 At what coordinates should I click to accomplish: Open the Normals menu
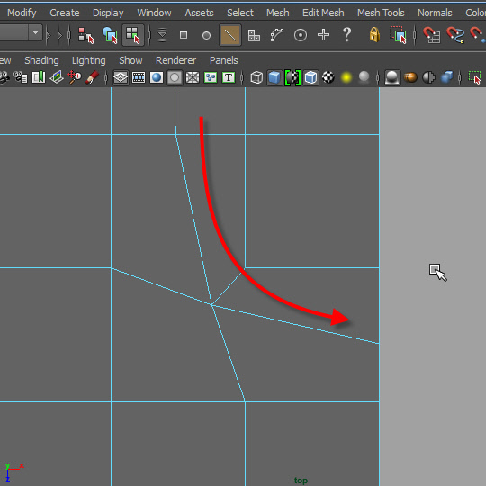[435, 13]
